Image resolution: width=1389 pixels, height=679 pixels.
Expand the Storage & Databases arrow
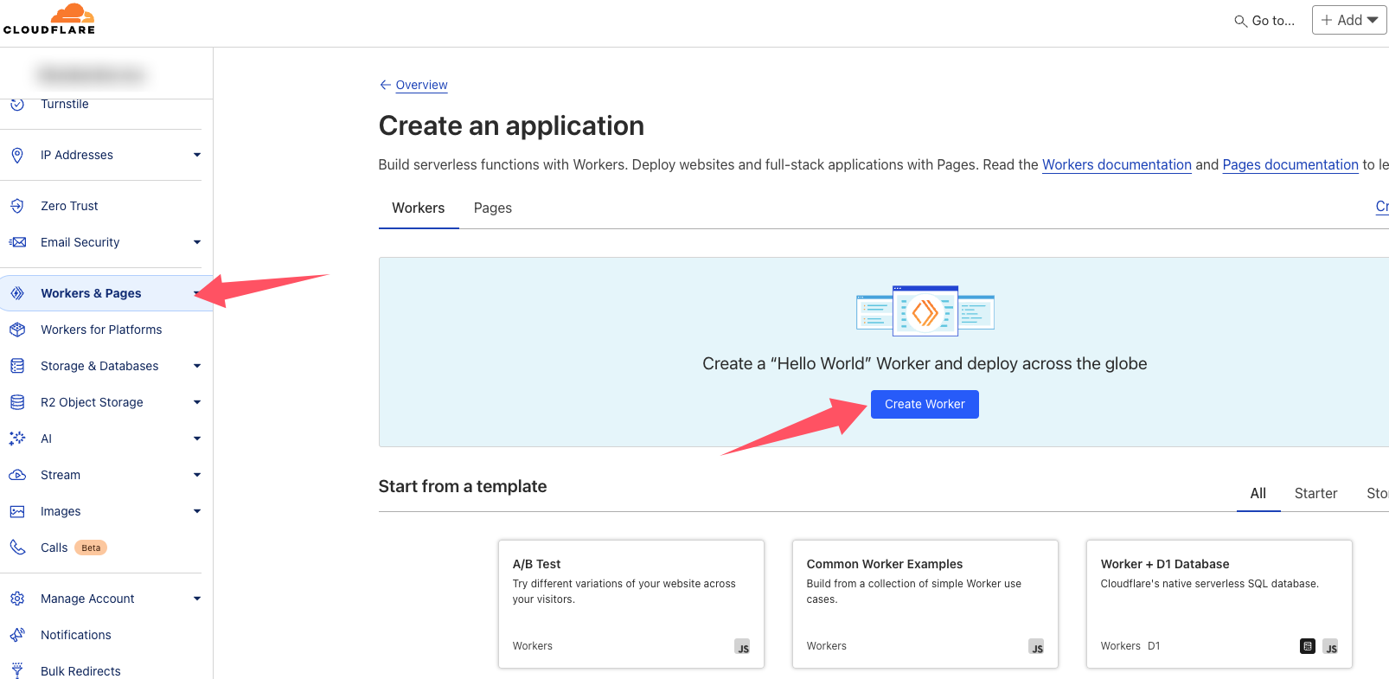coord(197,366)
